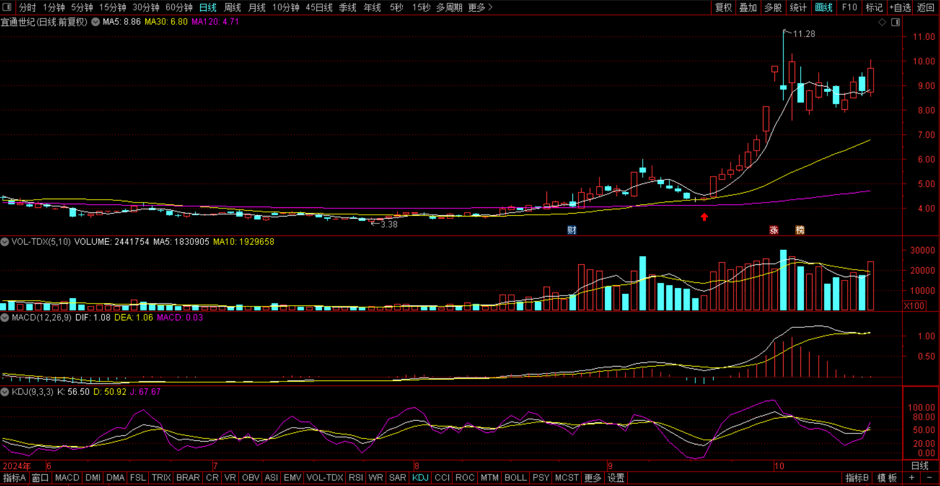
Task: Toggle 叠加 overlay in the top toolbar
Action: tap(748, 8)
